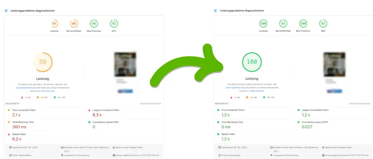Click the stopwatch icon by Erster Seitenaufbau in 100 report
This screenshot has height=159, width=373.
[x=220, y=155]
